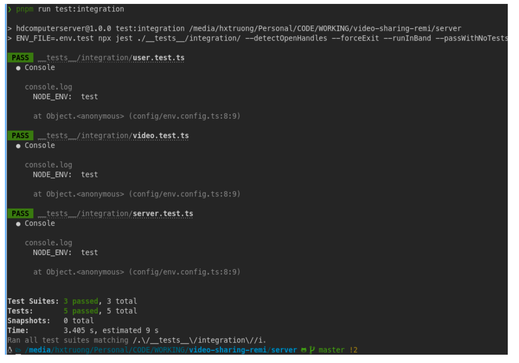Click the 'Time: 3.405 s' line
The width and height of the screenshot is (519, 363).
pyautogui.click(x=83, y=331)
